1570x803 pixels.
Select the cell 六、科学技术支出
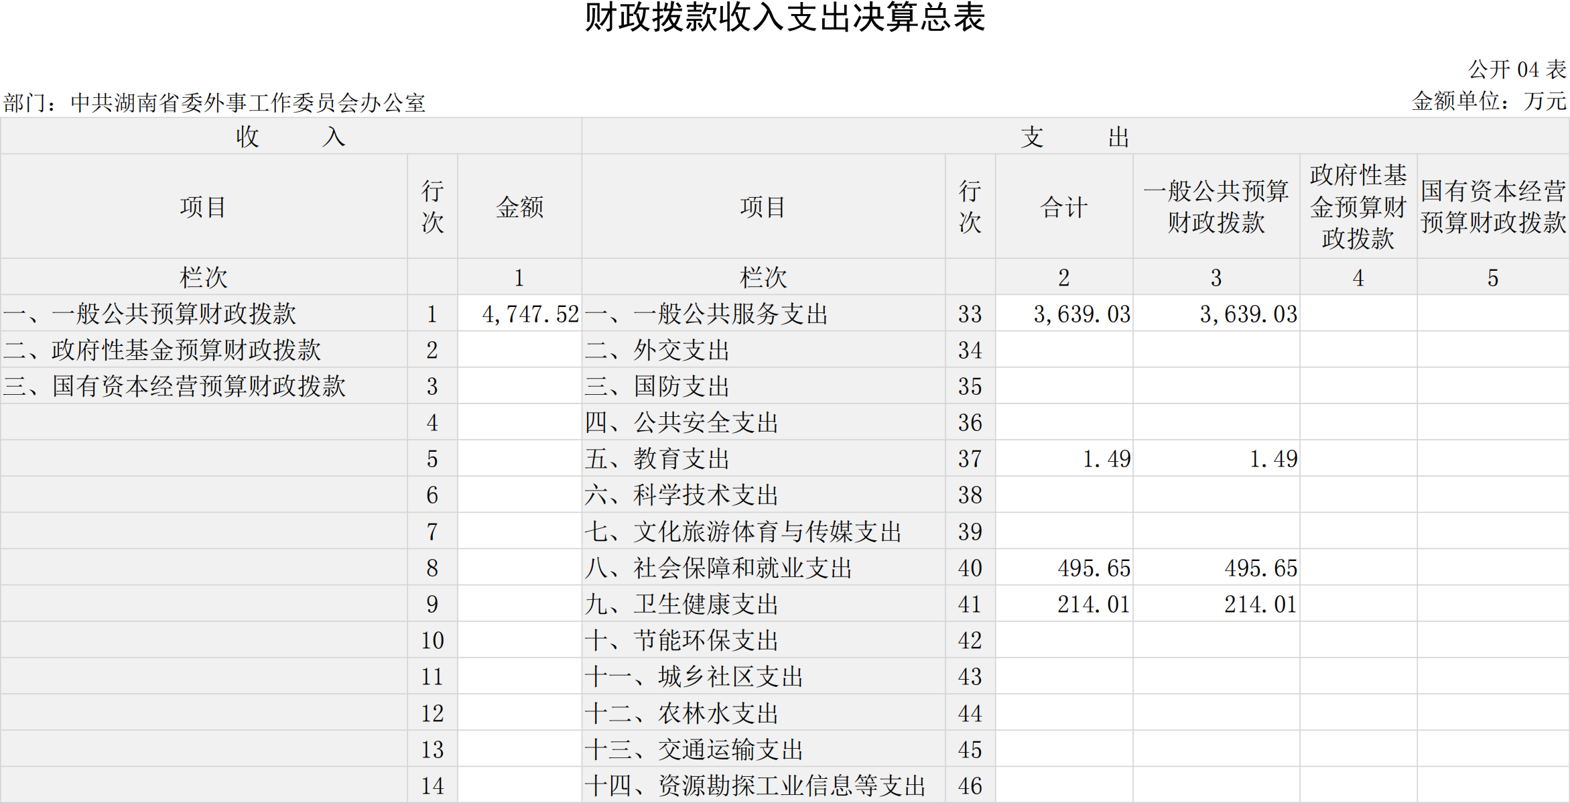763,495
